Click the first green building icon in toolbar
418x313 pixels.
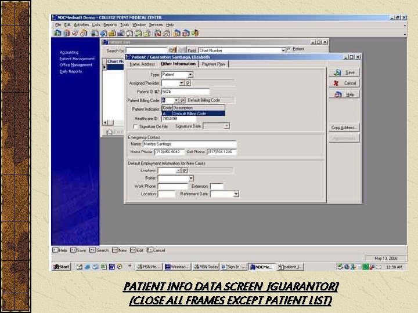click(57, 33)
